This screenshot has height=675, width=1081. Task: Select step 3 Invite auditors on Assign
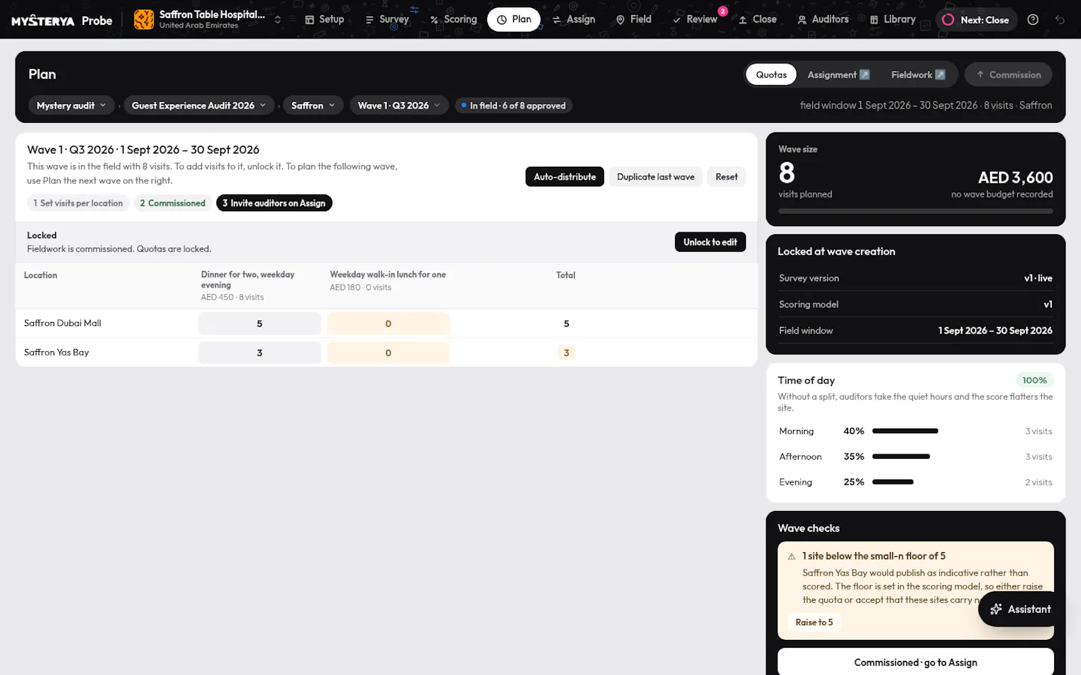pos(274,203)
